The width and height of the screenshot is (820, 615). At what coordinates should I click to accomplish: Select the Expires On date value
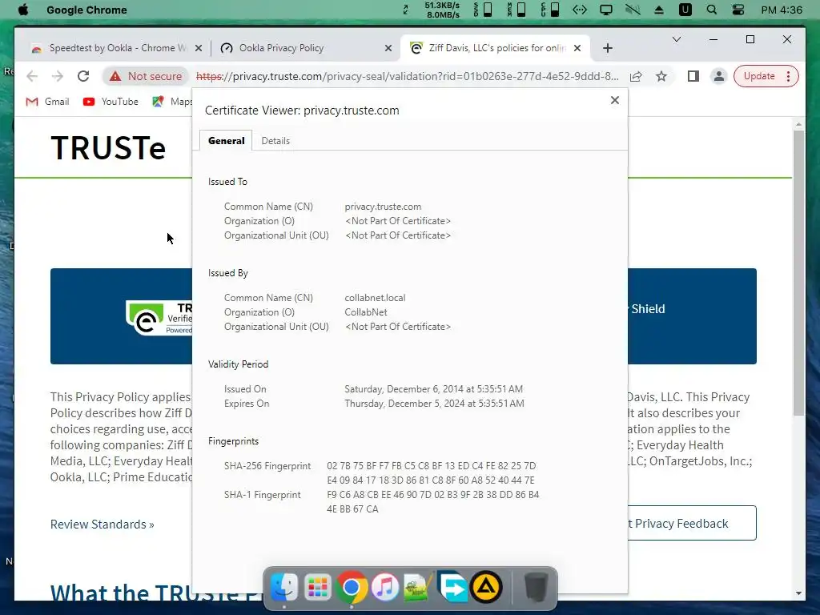pyautogui.click(x=434, y=404)
